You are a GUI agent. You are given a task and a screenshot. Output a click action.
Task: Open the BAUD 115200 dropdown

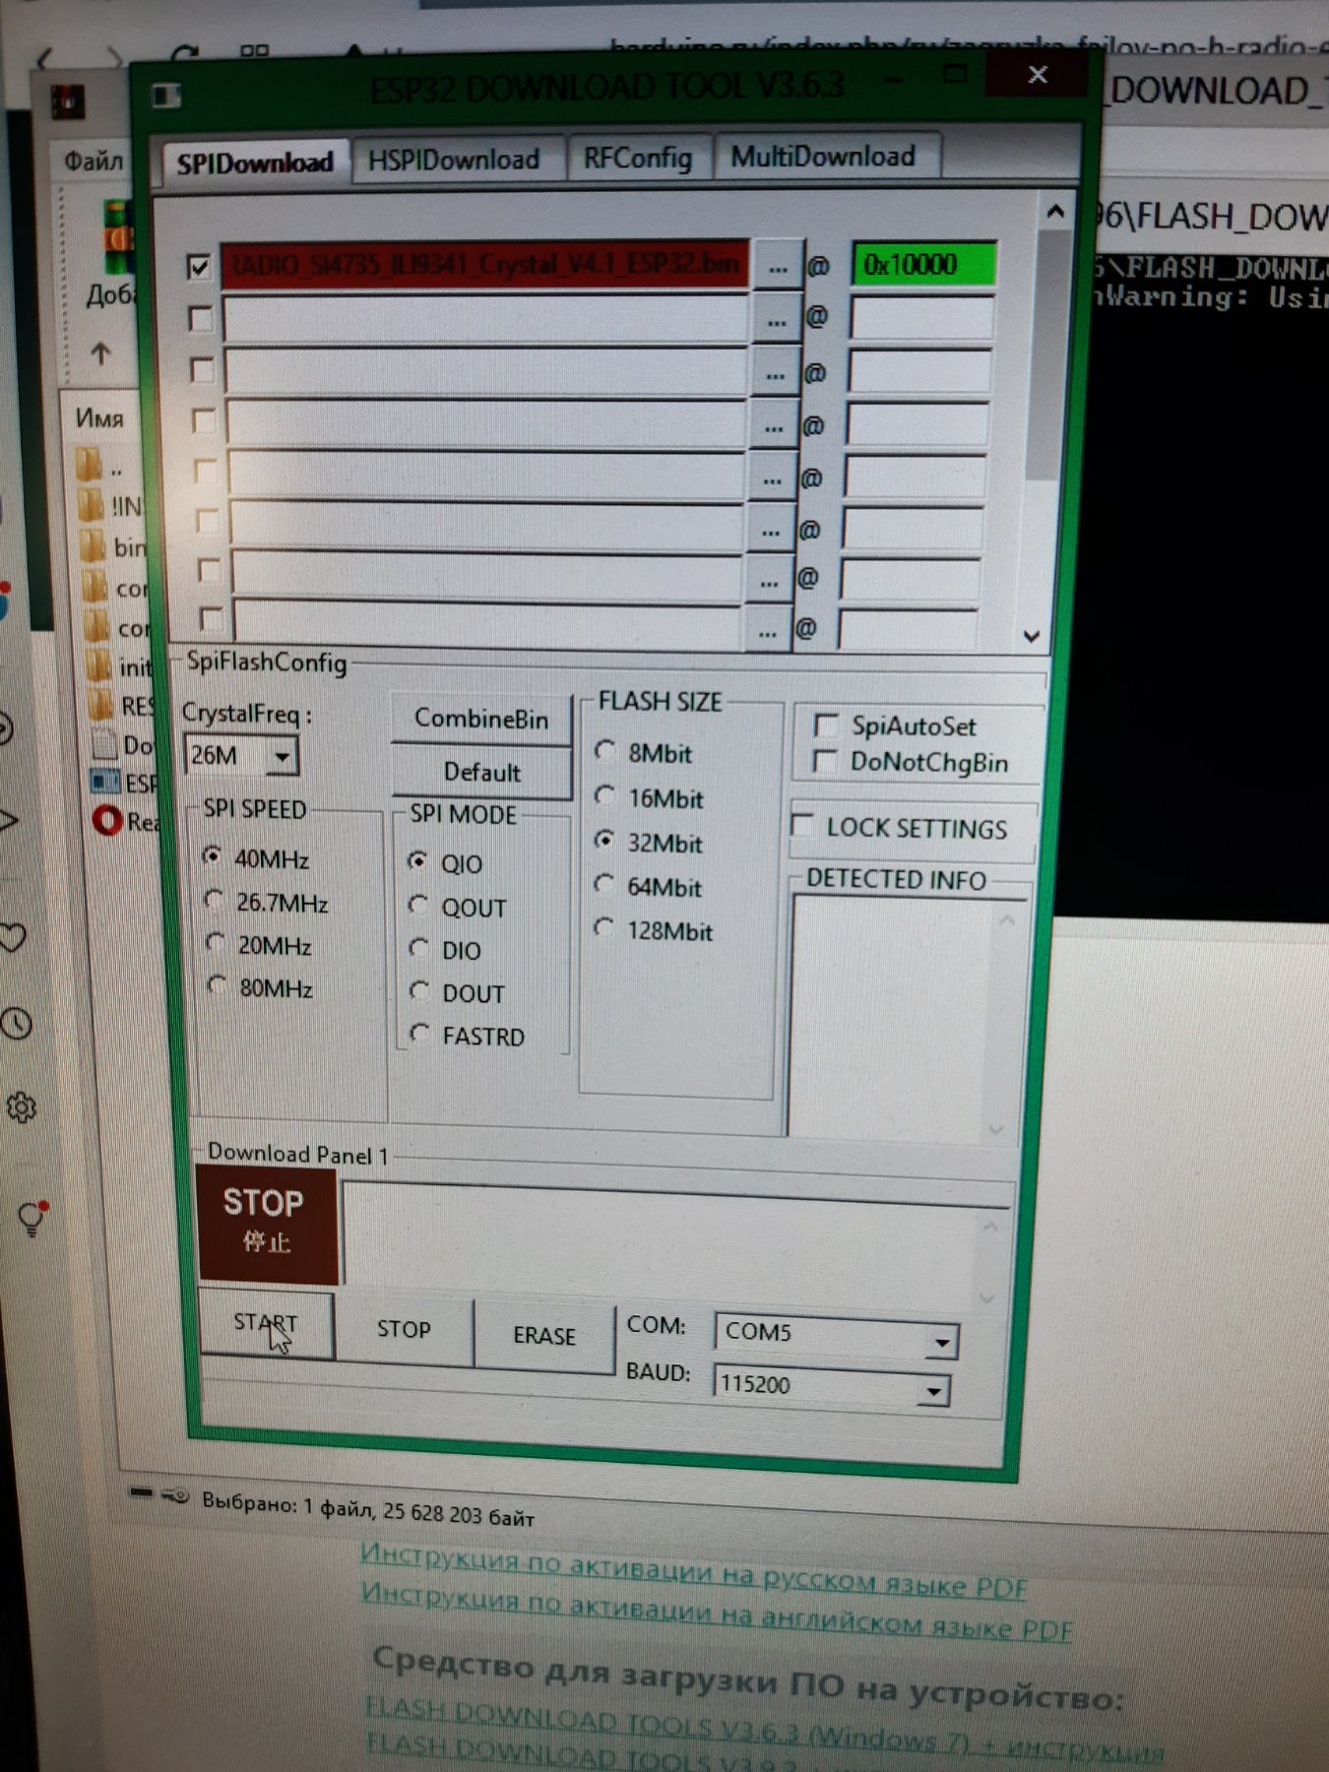coord(932,1390)
